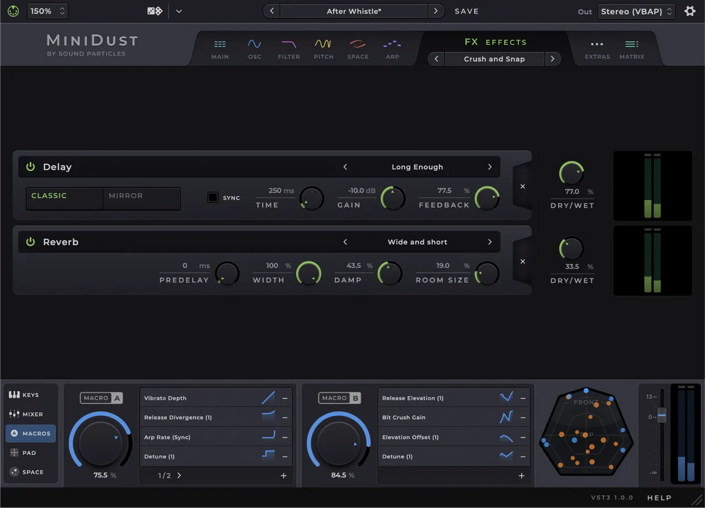Go to previous FX preset before Crush and Snap

click(436, 59)
